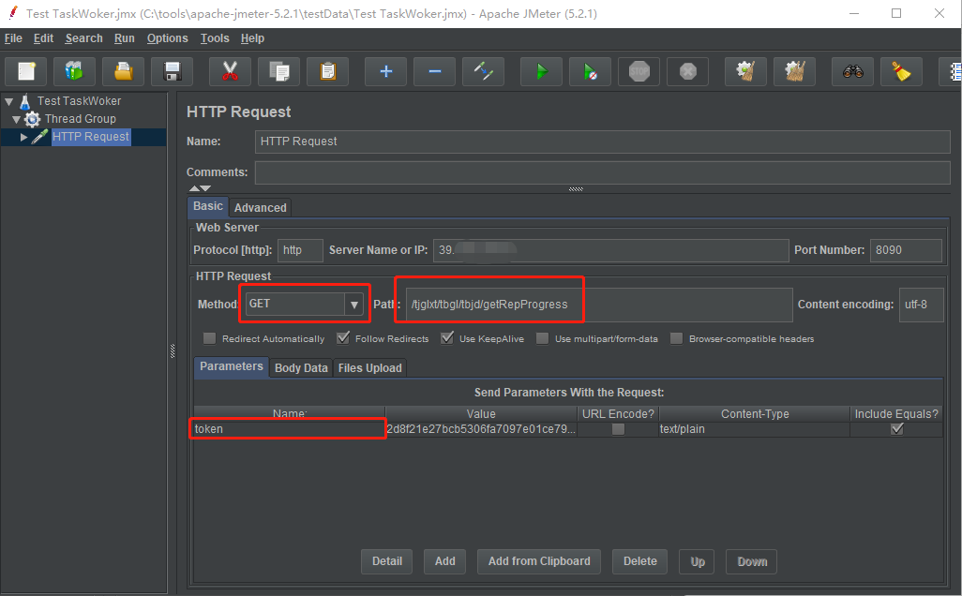Viewport: 962px width, 596px height.
Task: Collapse all nodes with minus icon
Action: point(434,72)
